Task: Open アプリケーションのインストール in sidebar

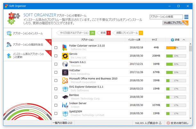Action: coord(28,34)
